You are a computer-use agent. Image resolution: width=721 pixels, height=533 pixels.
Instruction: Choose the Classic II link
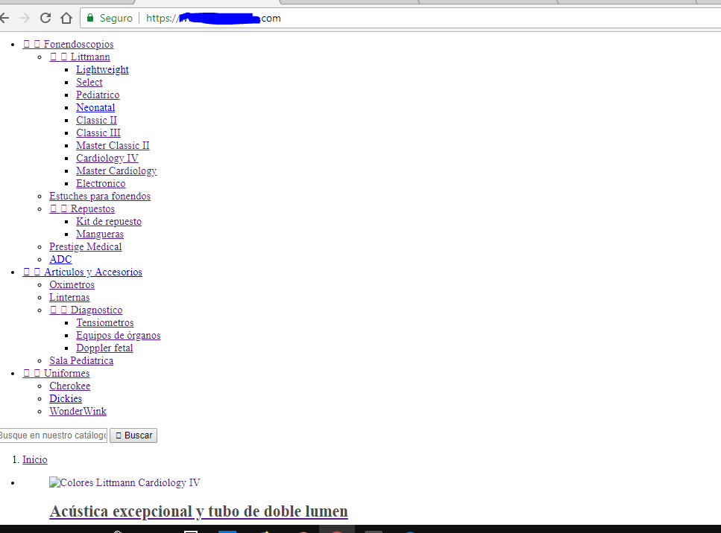point(97,120)
